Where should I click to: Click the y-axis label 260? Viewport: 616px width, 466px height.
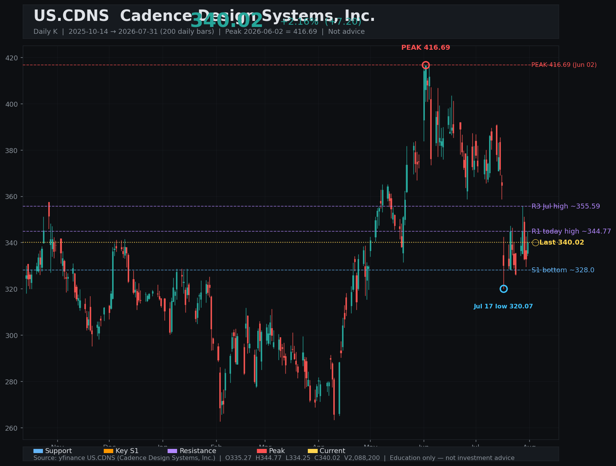[x=12, y=428]
